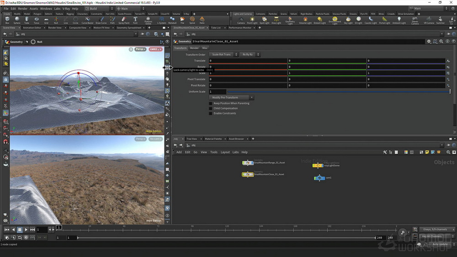Select the Sphere shelf tool
Image resolution: width=457 pixels, height=257 pixels.
[x=17, y=20]
